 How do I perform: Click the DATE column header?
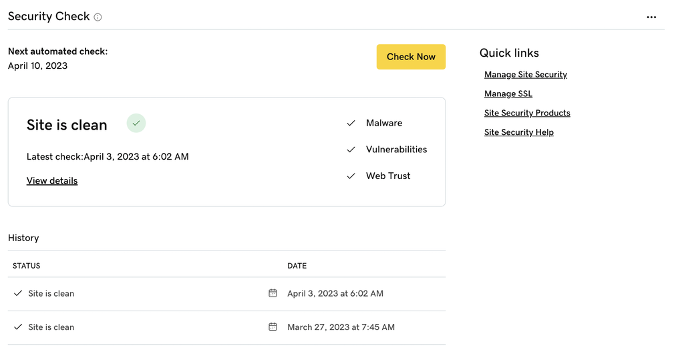(x=297, y=266)
